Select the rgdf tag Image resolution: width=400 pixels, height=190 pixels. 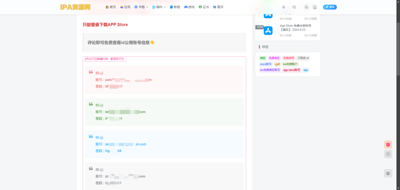tap(277, 64)
